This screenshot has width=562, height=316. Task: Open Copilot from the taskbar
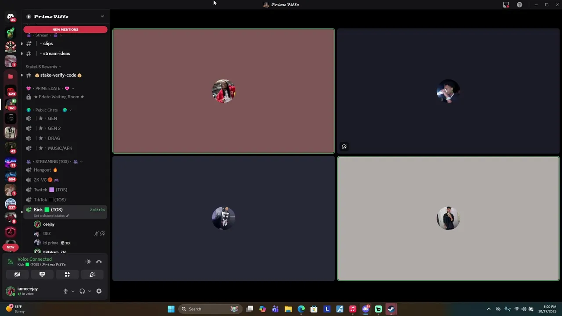coord(263,309)
